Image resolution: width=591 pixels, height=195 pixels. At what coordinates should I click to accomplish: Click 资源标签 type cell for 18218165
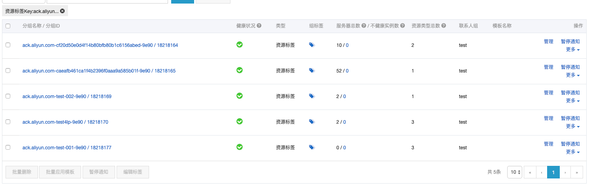(285, 71)
